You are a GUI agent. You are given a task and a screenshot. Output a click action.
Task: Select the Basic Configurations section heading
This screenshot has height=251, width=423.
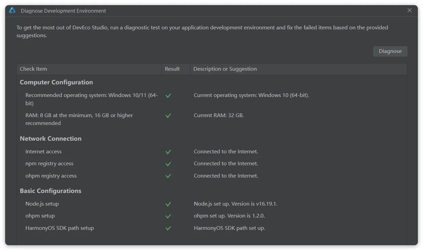pyautogui.click(x=51, y=191)
